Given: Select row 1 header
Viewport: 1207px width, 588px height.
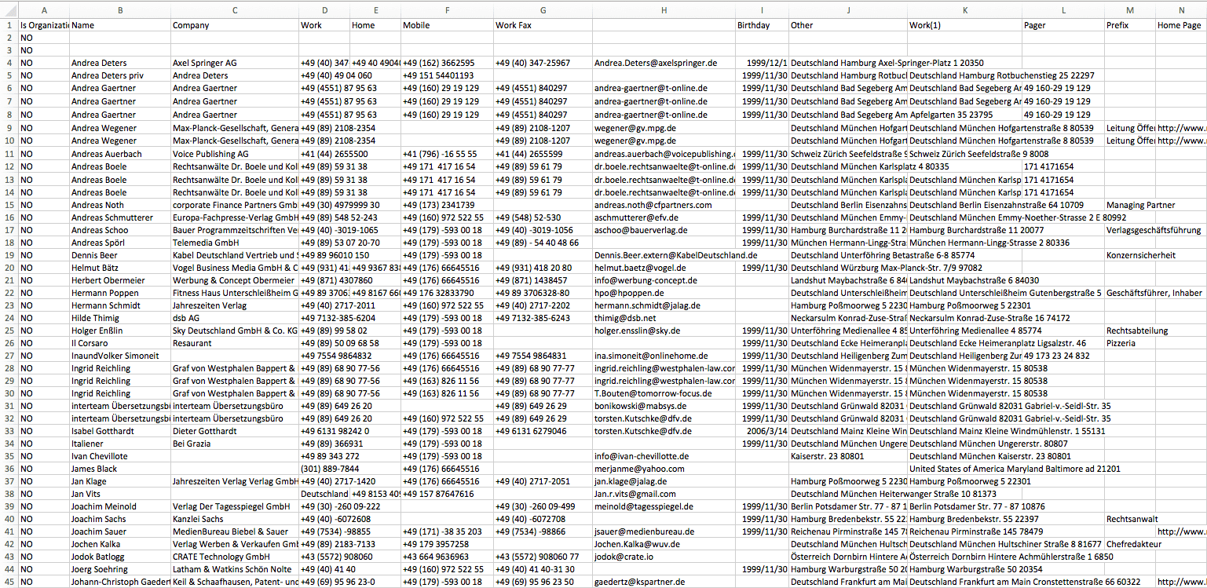Looking at the screenshot, I should point(9,25).
